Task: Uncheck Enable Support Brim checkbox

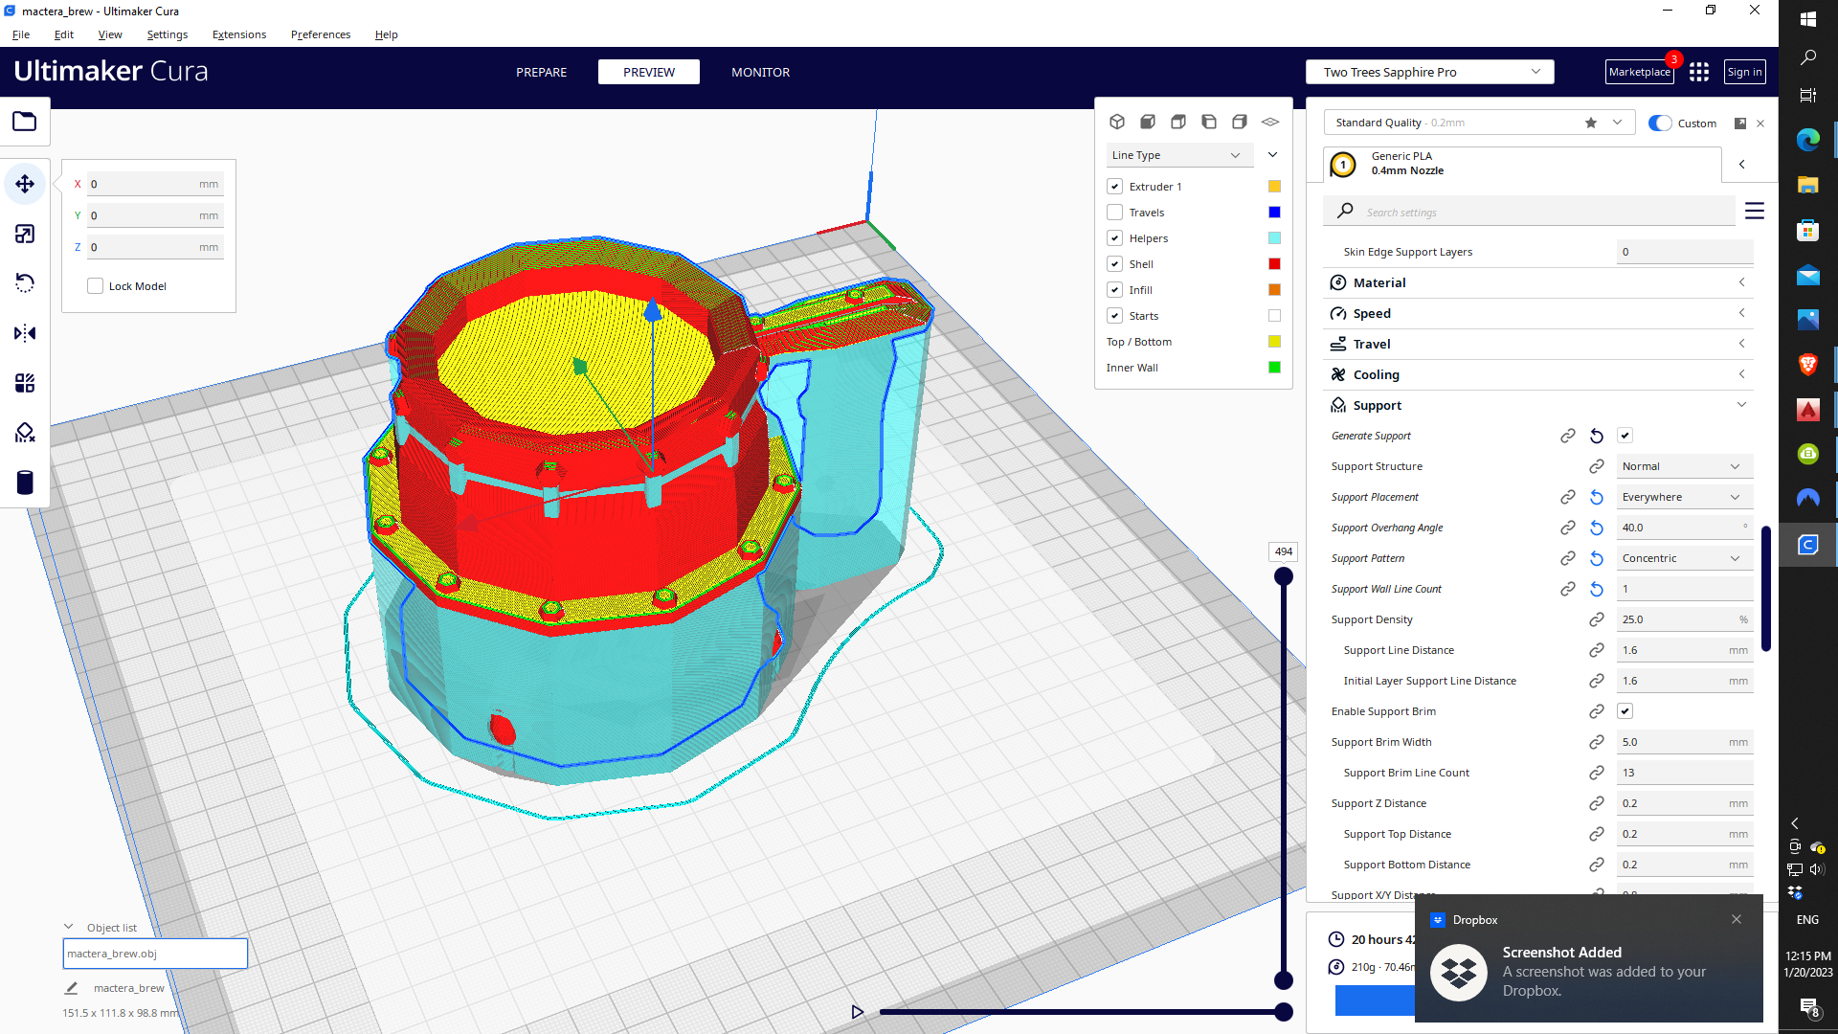Action: tap(1625, 711)
